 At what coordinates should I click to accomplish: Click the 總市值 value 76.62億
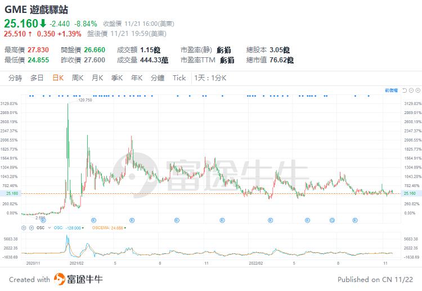281,60
